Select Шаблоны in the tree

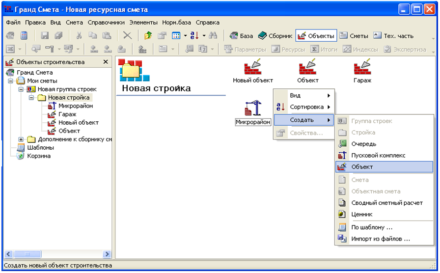tap(40, 148)
